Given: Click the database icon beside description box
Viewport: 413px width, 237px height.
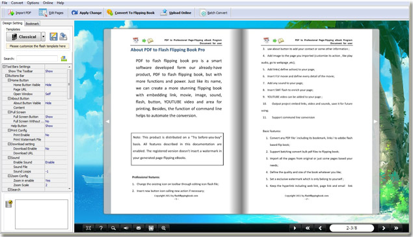Looking at the screenshot, I should [x=8, y=204].
